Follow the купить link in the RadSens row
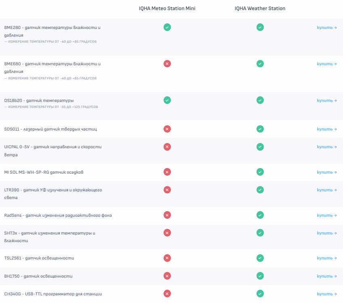The width and height of the screenshot is (343, 303). click(x=327, y=215)
